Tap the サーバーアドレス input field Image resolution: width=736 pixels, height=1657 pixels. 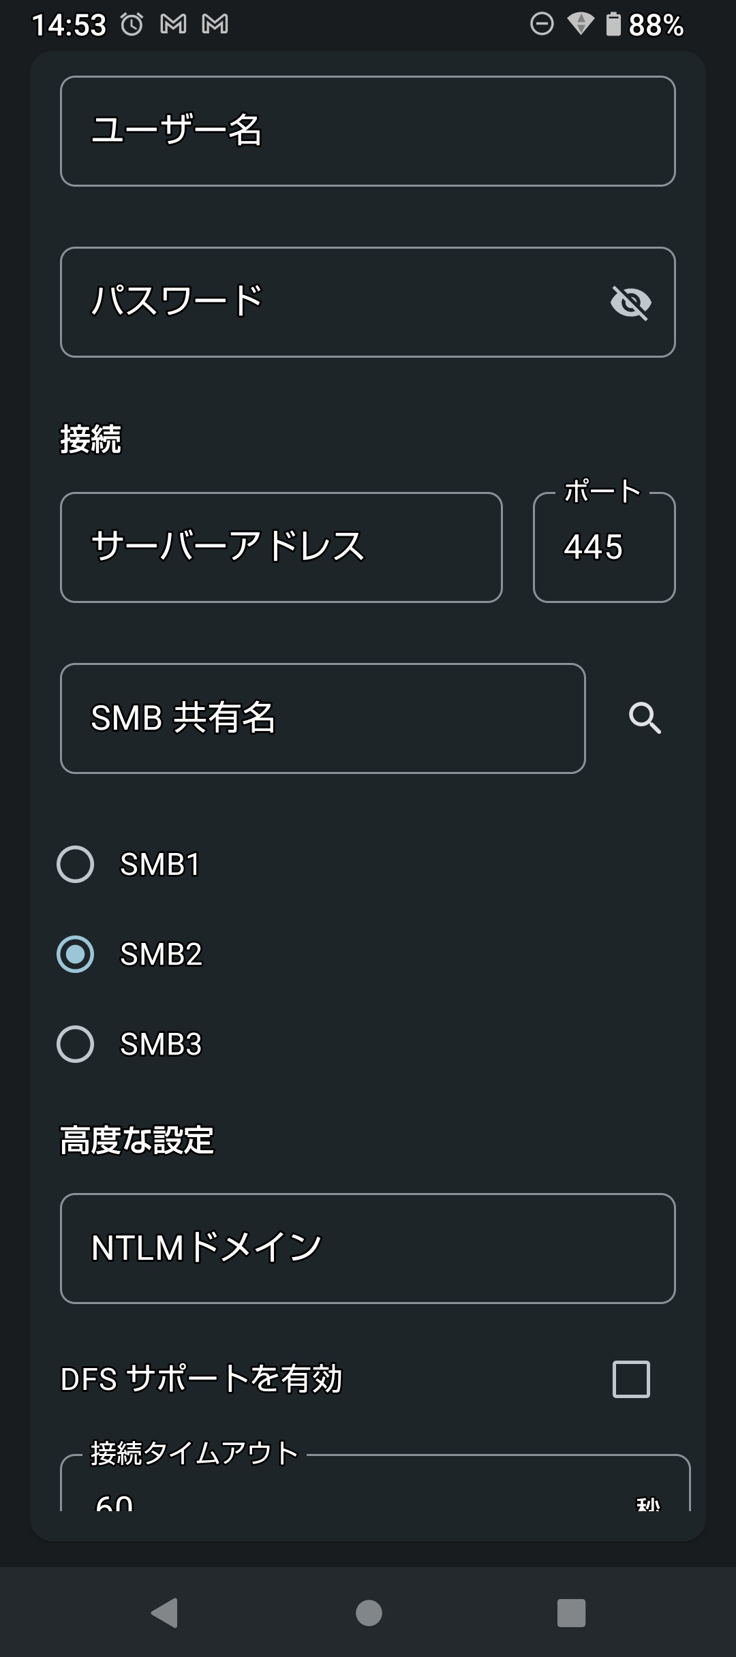point(281,547)
